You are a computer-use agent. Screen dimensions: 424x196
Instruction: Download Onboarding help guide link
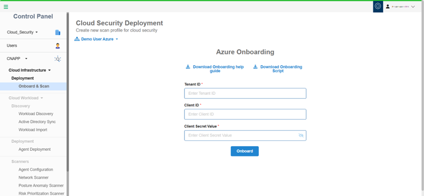point(218,69)
